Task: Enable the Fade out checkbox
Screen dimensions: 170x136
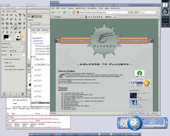Action: [3, 63]
